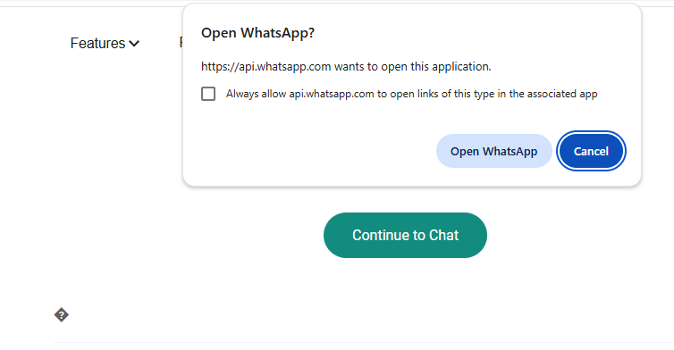
Task: Click the 'wants to open this application' message
Action: pos(413,67)
